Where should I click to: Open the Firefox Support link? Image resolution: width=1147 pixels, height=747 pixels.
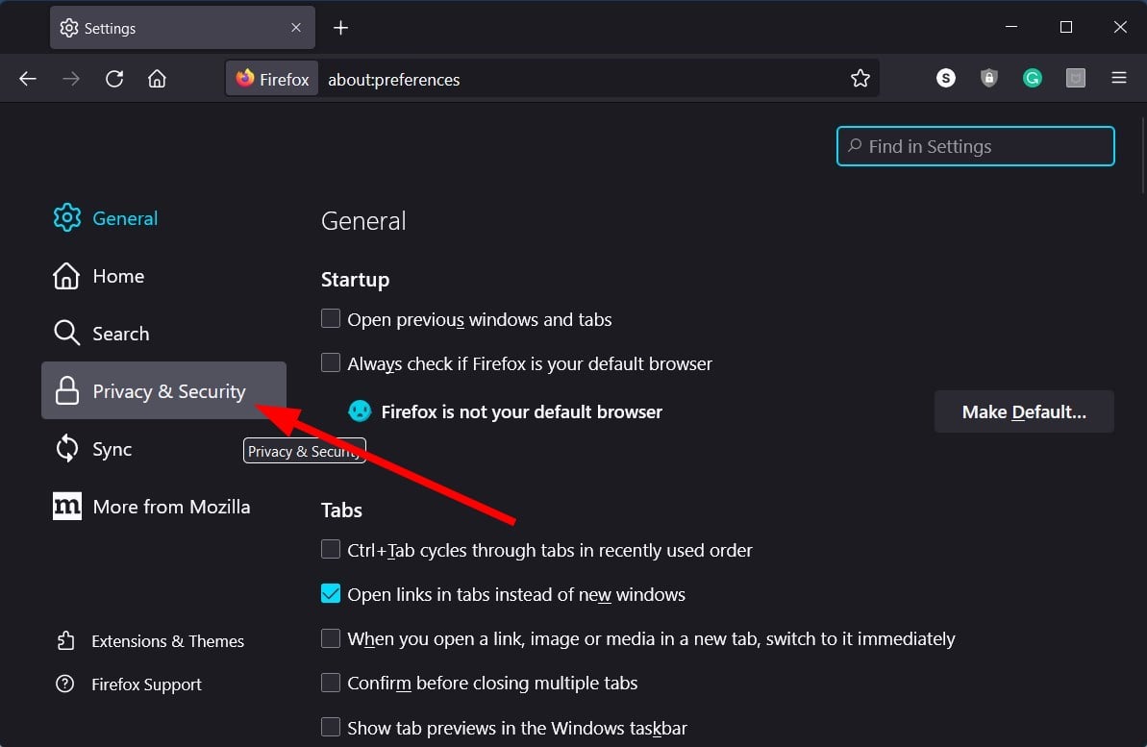click(146, 685)
